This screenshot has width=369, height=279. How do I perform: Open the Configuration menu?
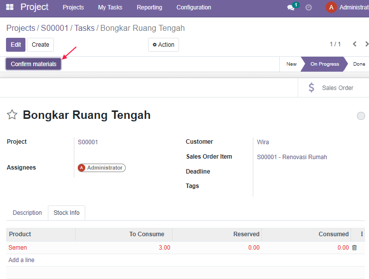click(193, 7)
